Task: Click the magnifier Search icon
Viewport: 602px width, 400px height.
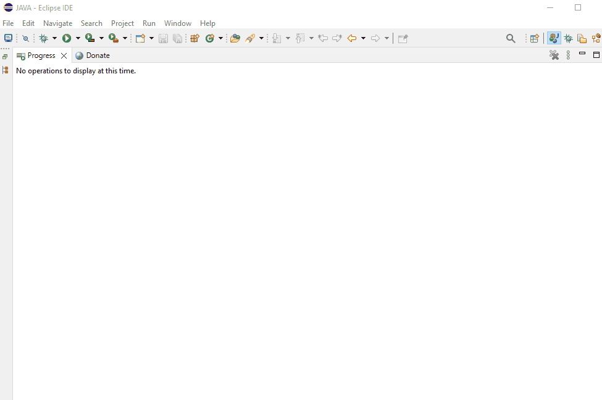Action: click(x=511, y=38)
